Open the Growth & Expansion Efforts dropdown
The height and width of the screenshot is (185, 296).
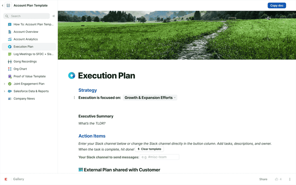(150, 97)
